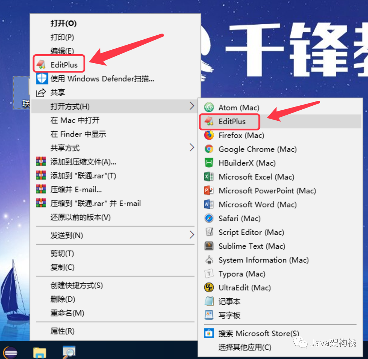Click the Microsoft Word icon
Screen dimensions: 368x359
(x=209, y=204)
